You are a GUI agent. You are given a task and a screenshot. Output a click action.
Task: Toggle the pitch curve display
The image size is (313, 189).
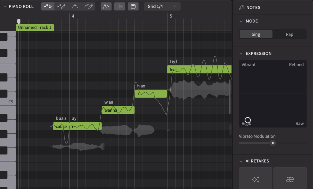tap(106, 6)
